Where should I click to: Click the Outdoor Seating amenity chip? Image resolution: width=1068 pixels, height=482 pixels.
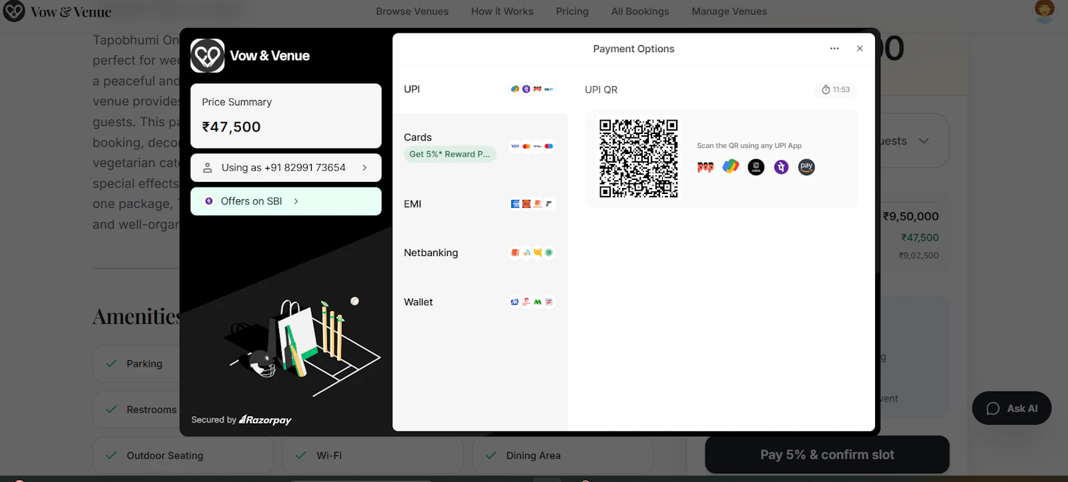pos(183,455)
